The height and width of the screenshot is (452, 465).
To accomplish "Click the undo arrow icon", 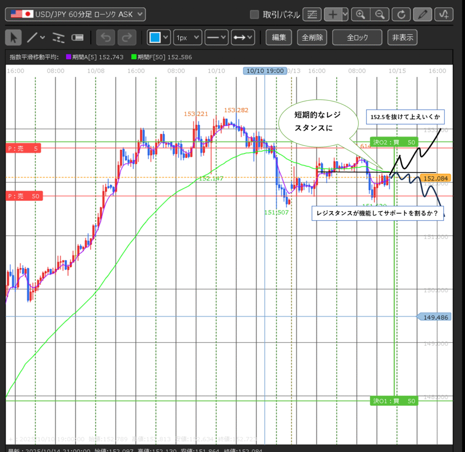I will click(106, 38).
